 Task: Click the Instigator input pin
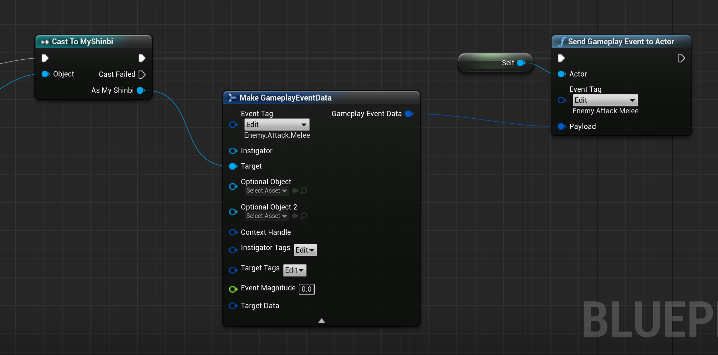[233, 151]
